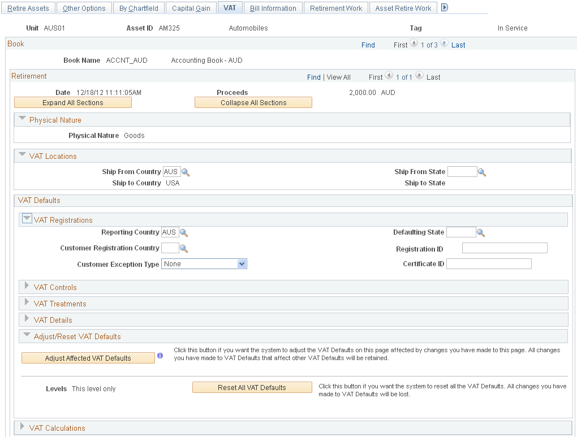Click the Find link in the Book section

pos(368,45)
